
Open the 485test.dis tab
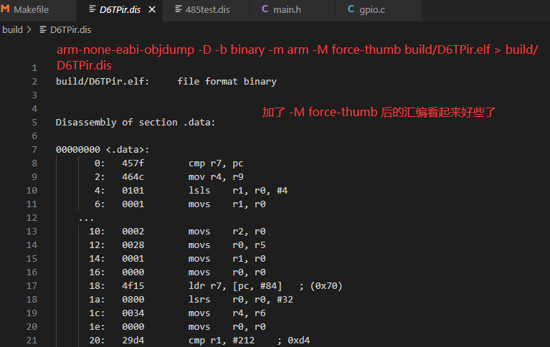(207, 10)
